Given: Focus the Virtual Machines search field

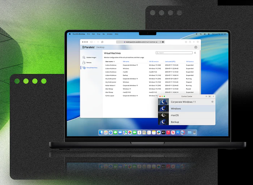Looking at the screenshot, I should pyautogui.click(x=174, y=53).
